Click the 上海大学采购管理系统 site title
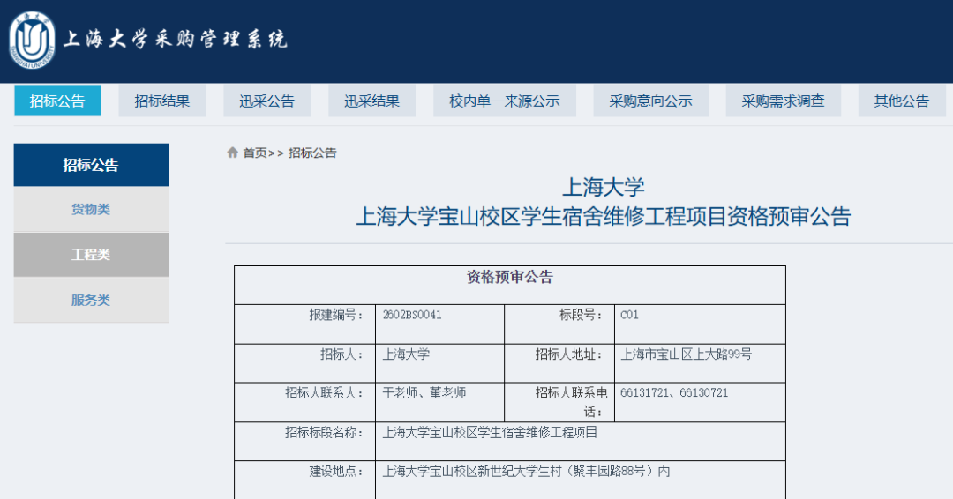This screenshot has height=499, width=953. tap(175, 40)
